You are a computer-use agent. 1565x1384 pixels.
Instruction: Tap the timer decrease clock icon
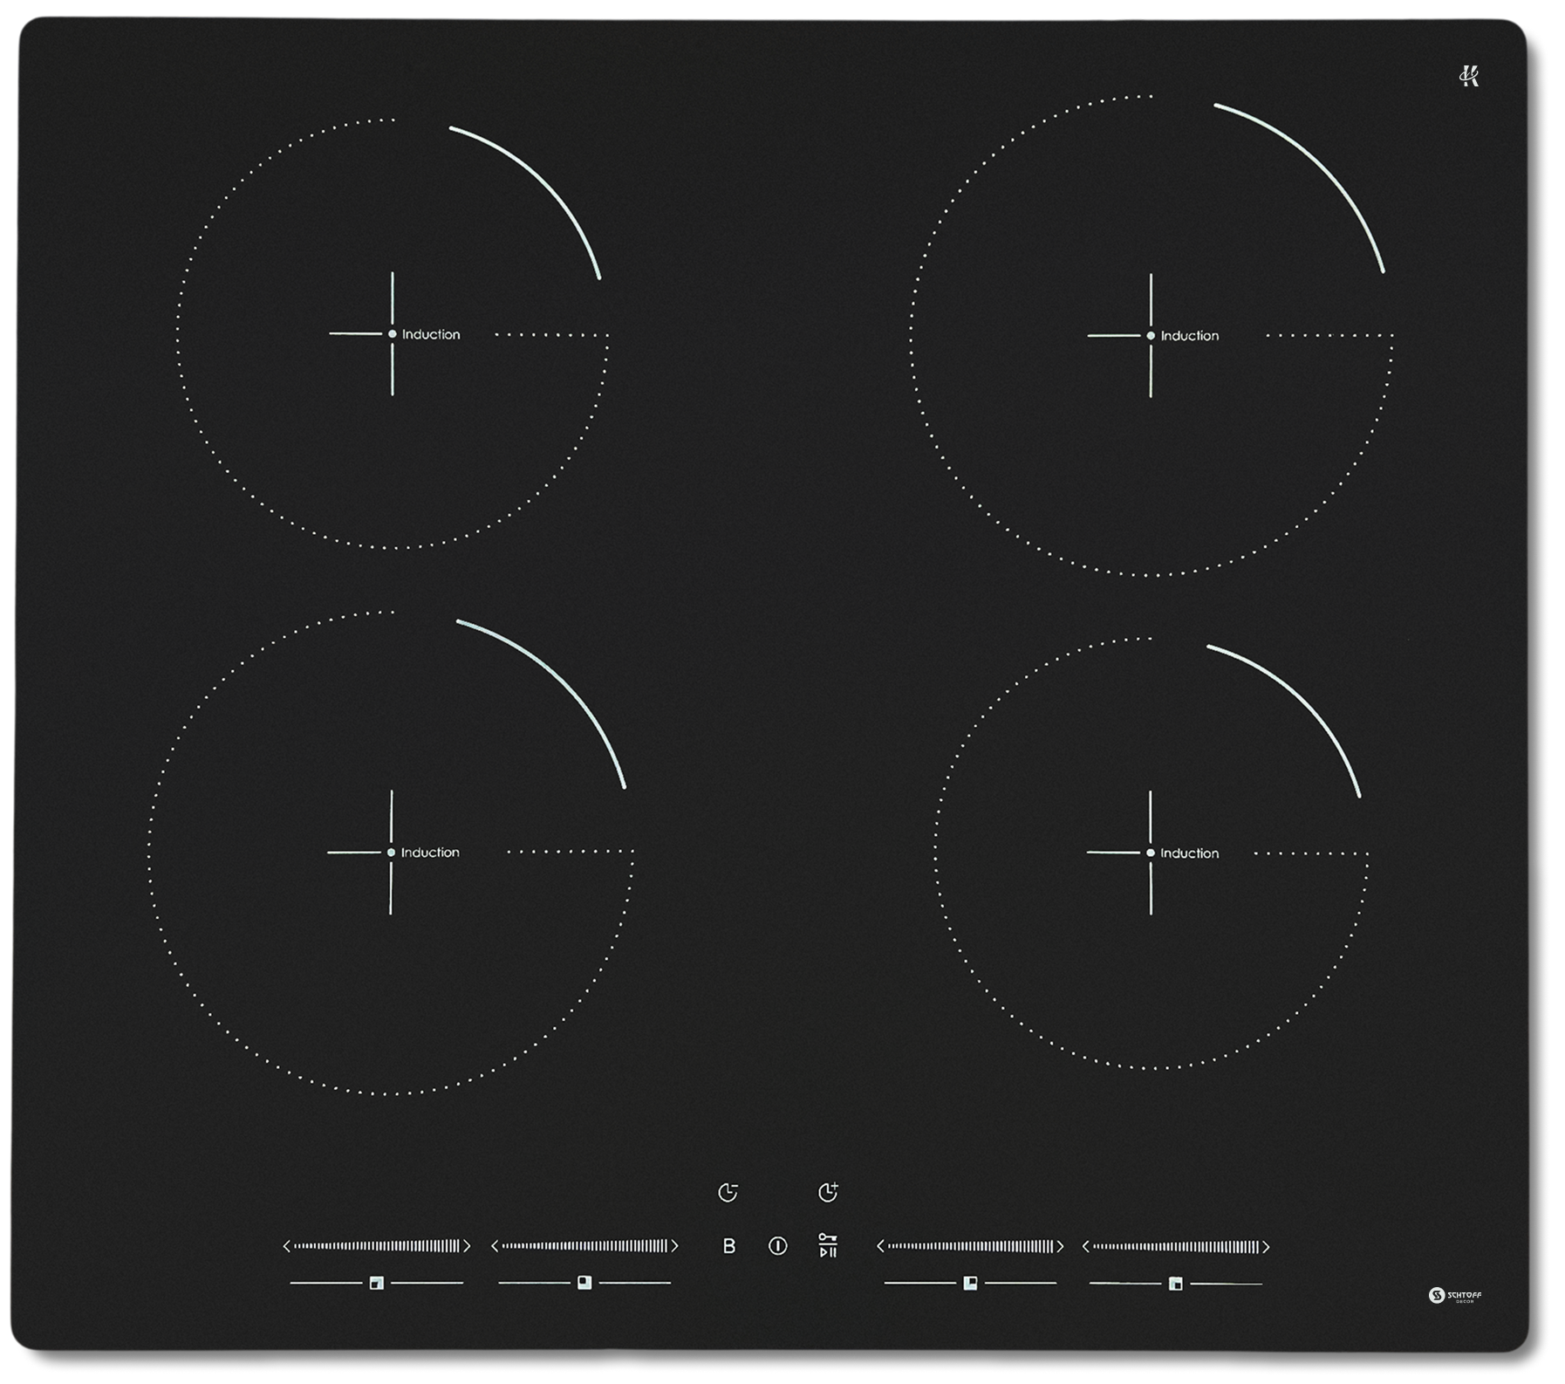[728, 1192]
